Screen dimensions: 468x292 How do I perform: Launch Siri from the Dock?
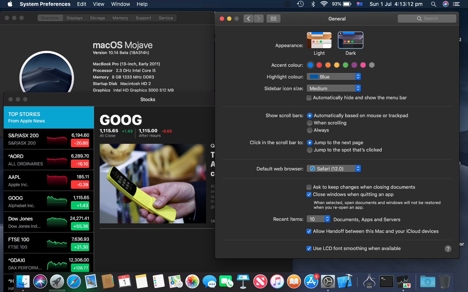coord(40,281)
